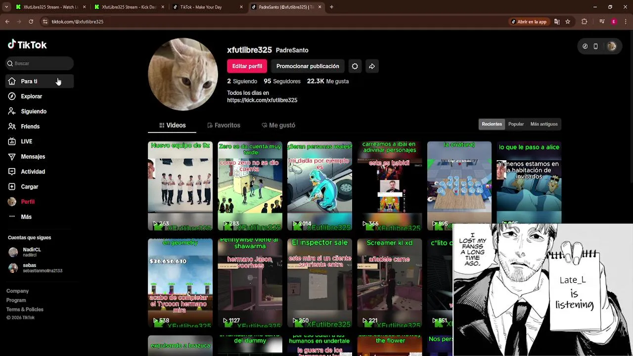Open the Seran personas reales video
This screenshot has width=633, height=356.
coord(319,186)
